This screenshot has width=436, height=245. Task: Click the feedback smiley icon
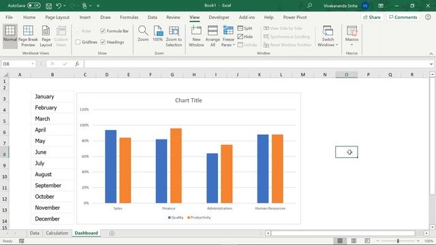click(x=428, y=17)
